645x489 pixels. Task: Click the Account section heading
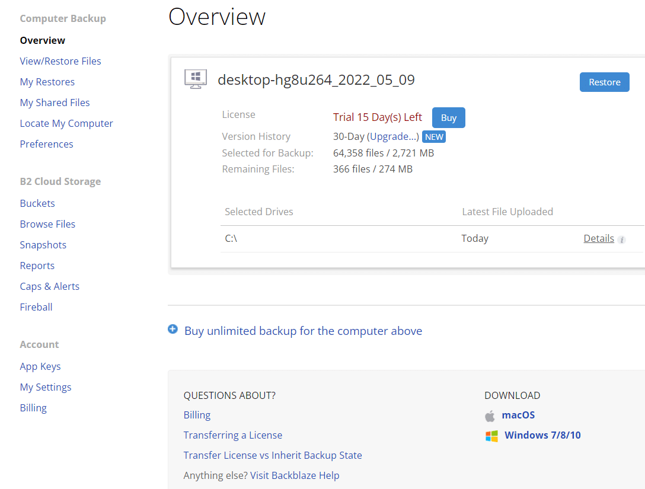pos(39,344)
